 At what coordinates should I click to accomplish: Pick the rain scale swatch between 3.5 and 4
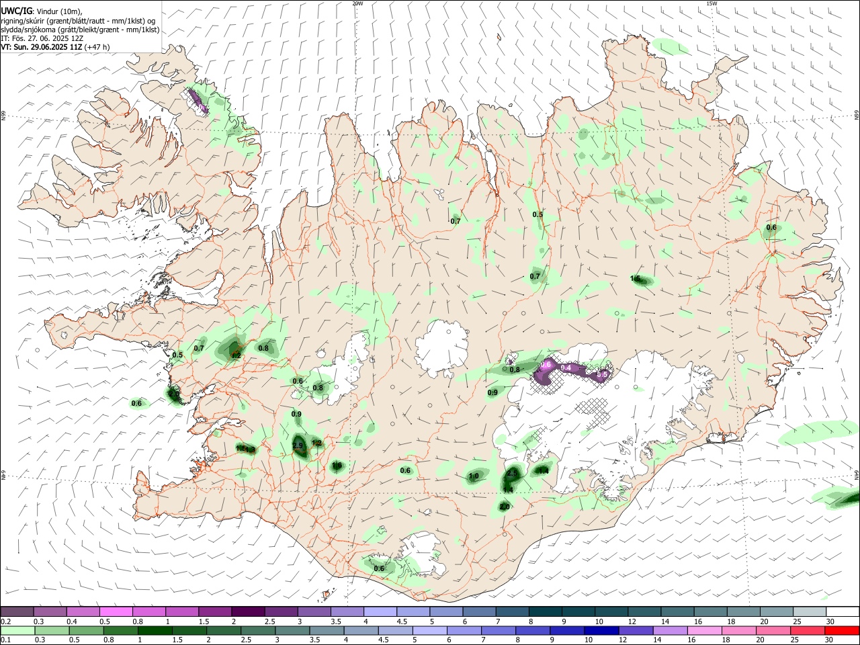(x=327, y=630)
